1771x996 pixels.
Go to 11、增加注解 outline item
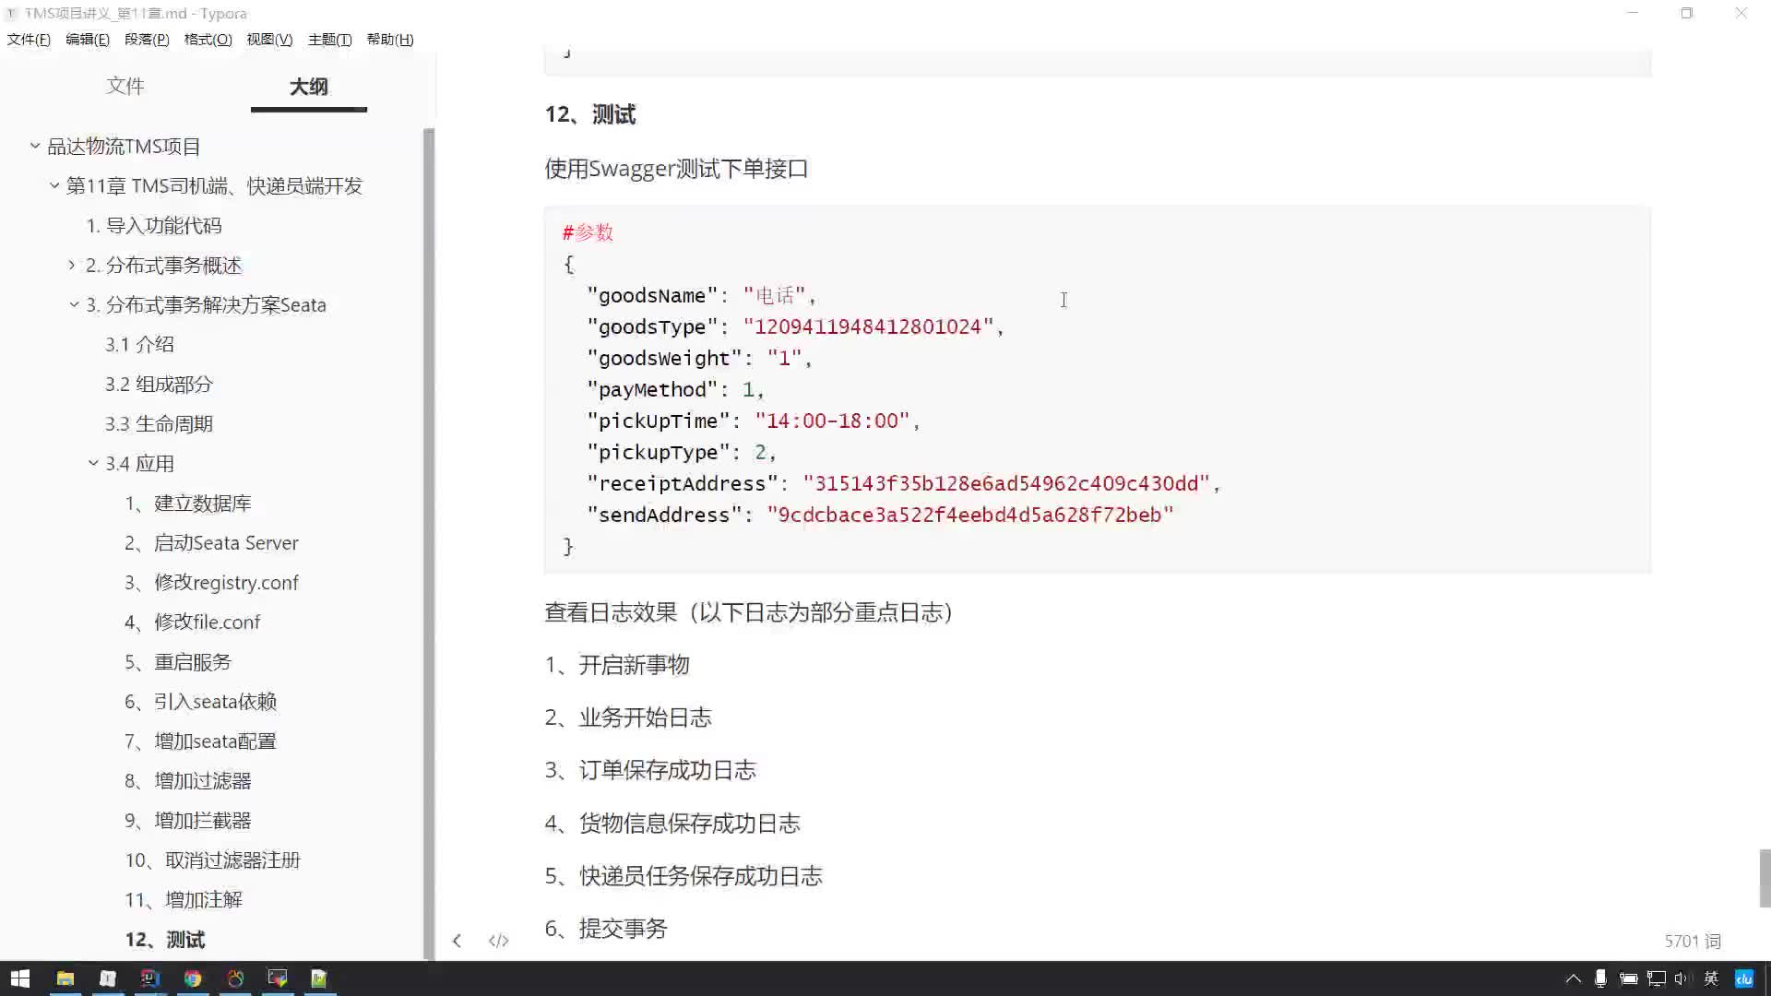click(x=184, y=900)
